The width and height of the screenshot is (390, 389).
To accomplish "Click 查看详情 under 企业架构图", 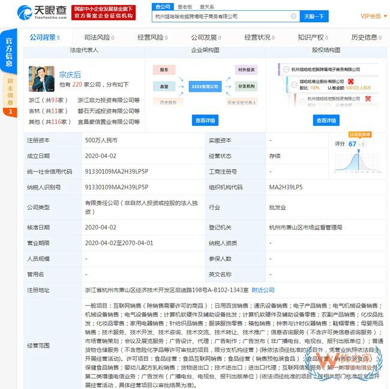I will (x=205, y=120).
